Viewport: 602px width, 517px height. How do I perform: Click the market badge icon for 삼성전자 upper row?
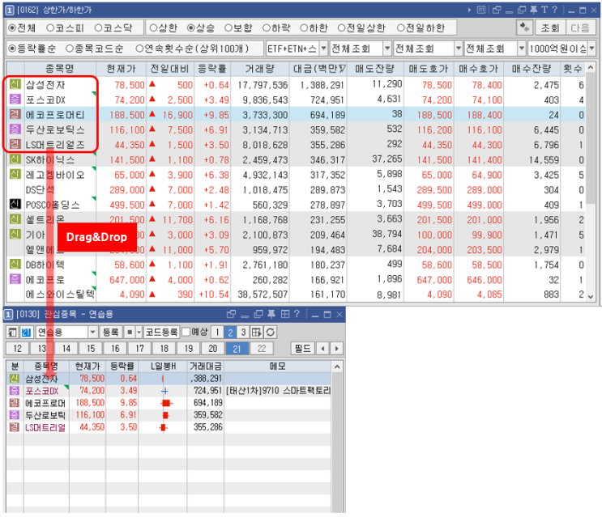coord(15,84)
